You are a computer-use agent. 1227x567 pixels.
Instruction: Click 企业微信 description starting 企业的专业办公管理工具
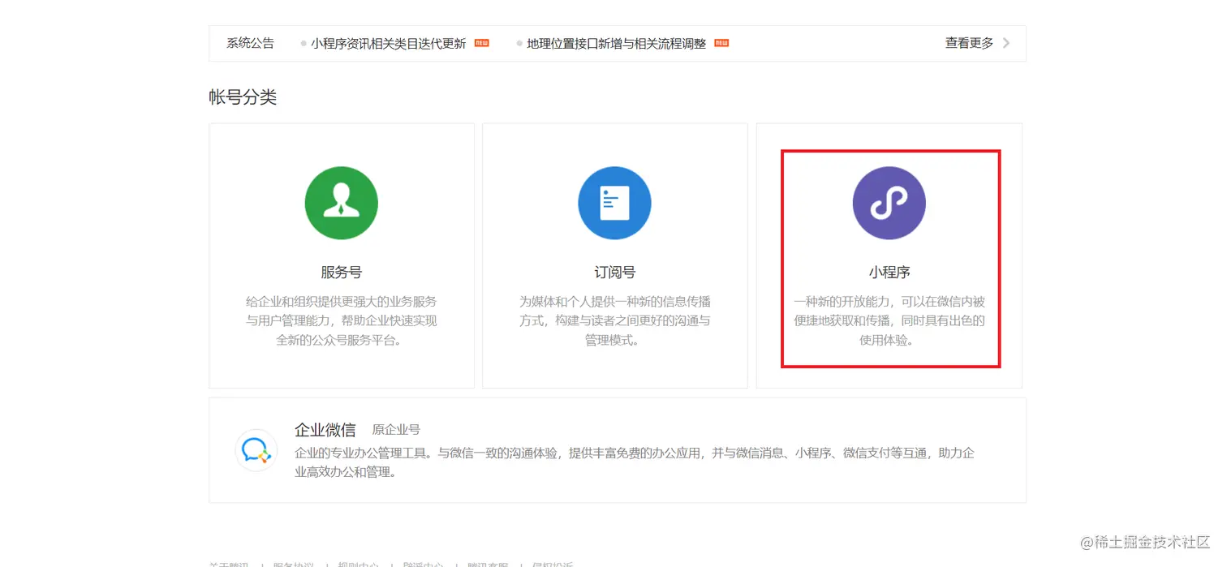click(x=635, y=462)
